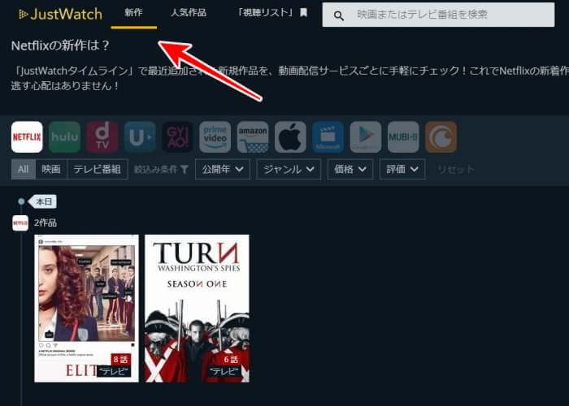
Task: Select the All content filter
Action: [24, 169]
